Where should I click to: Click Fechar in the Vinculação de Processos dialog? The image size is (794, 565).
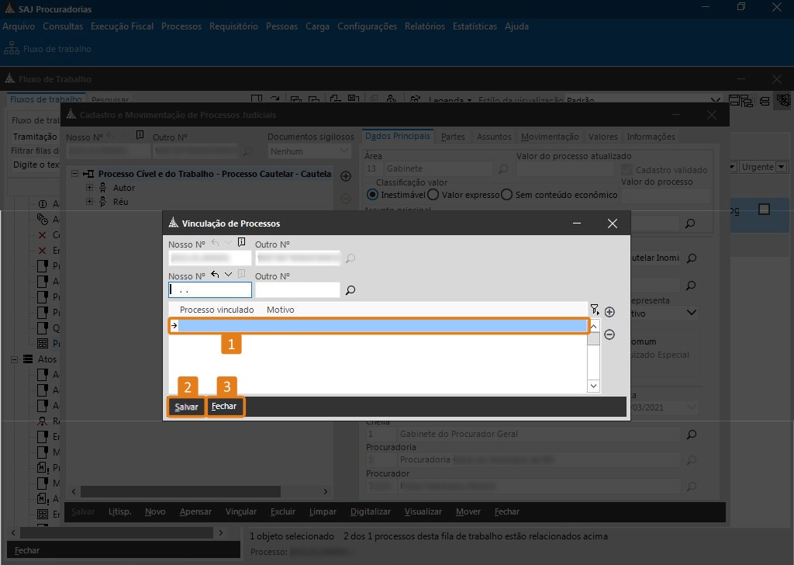225,407
